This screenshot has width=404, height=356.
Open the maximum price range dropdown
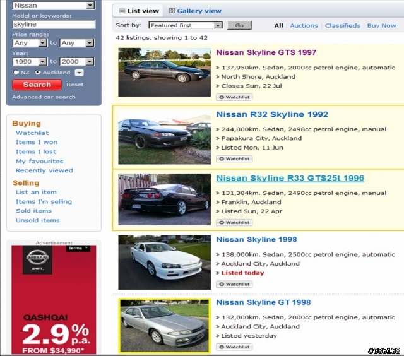[77, 43]
